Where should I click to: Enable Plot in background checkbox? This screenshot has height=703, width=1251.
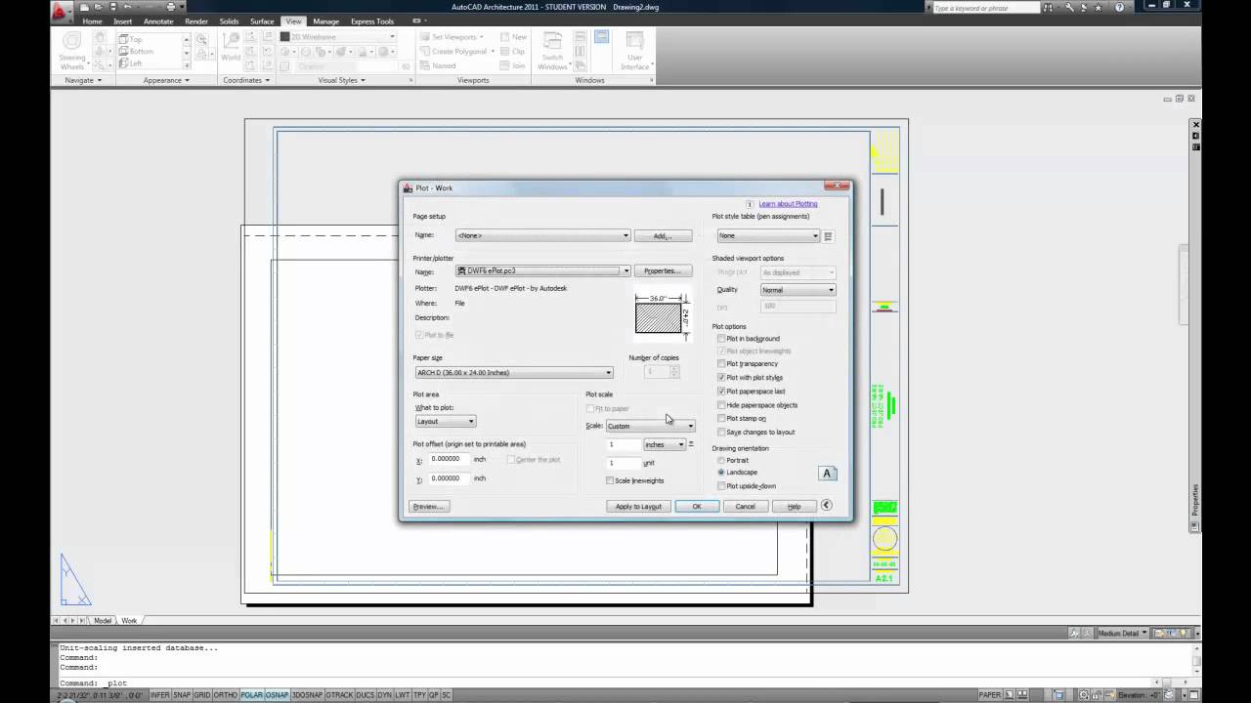[x=721, y=339]
